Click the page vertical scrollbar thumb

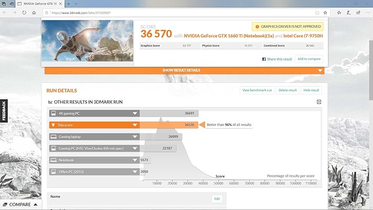pyautogui.click(x=371, y=70)
